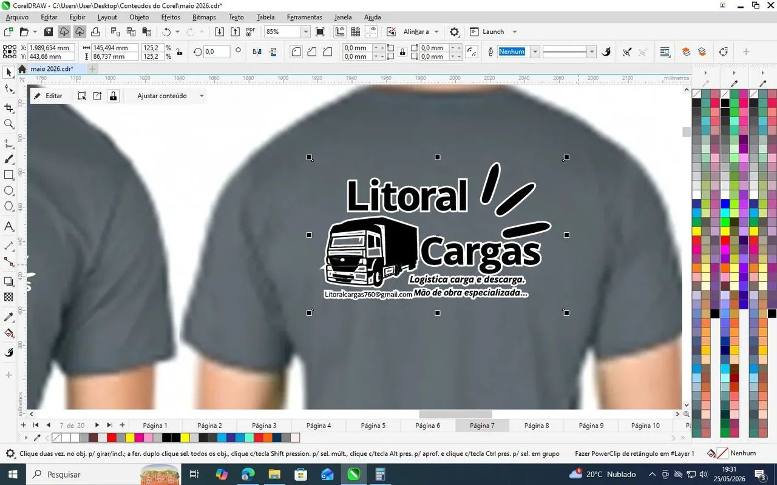Click the rotation angle field
The width and height of the screenshot is (777, 485).
[216, 52]
